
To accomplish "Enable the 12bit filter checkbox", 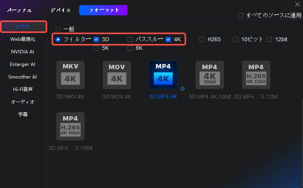I will click(x=270, y=39).
